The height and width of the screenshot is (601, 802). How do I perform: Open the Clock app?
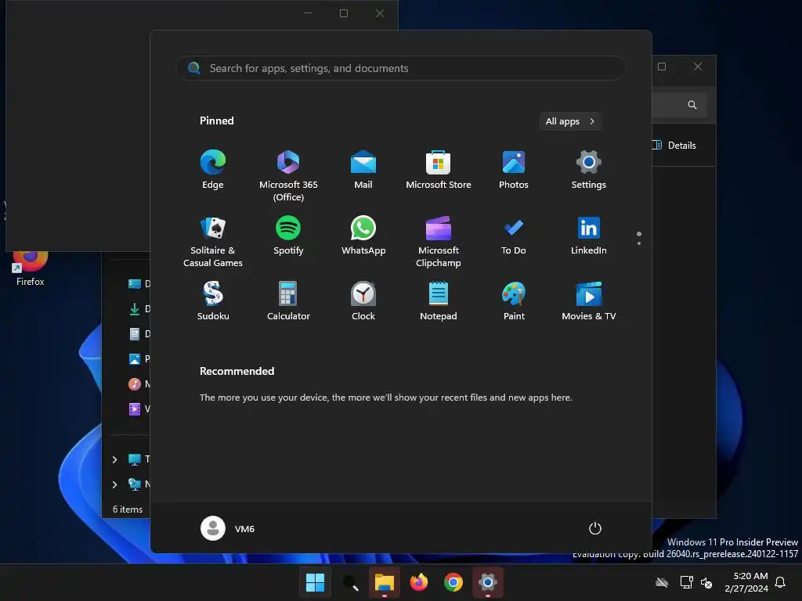pos(363,300)
